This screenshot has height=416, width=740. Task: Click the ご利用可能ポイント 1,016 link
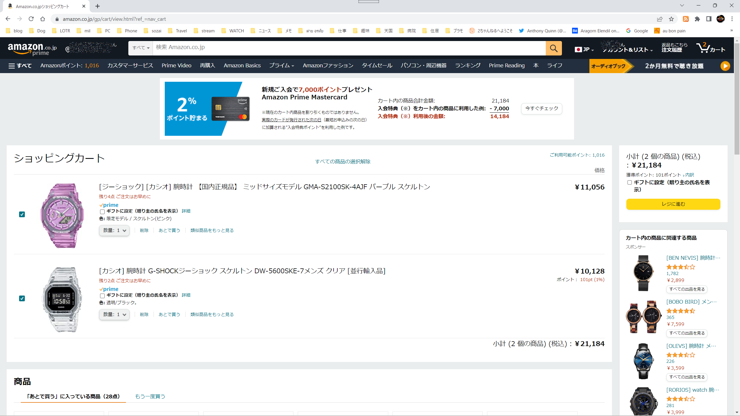[577, 155]
